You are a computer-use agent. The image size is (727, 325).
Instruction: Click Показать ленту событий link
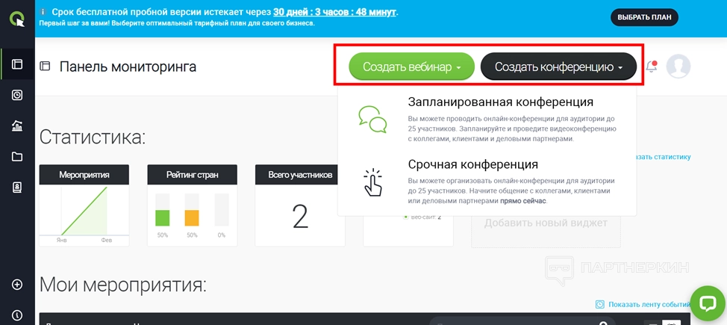click(x=649, y=305)
